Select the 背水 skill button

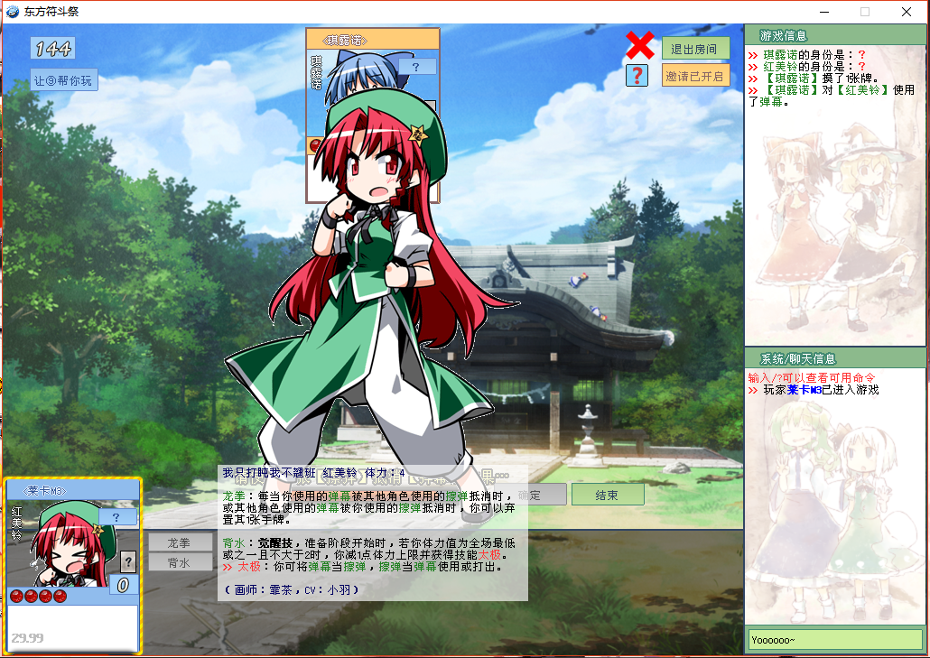click(180, 562)
